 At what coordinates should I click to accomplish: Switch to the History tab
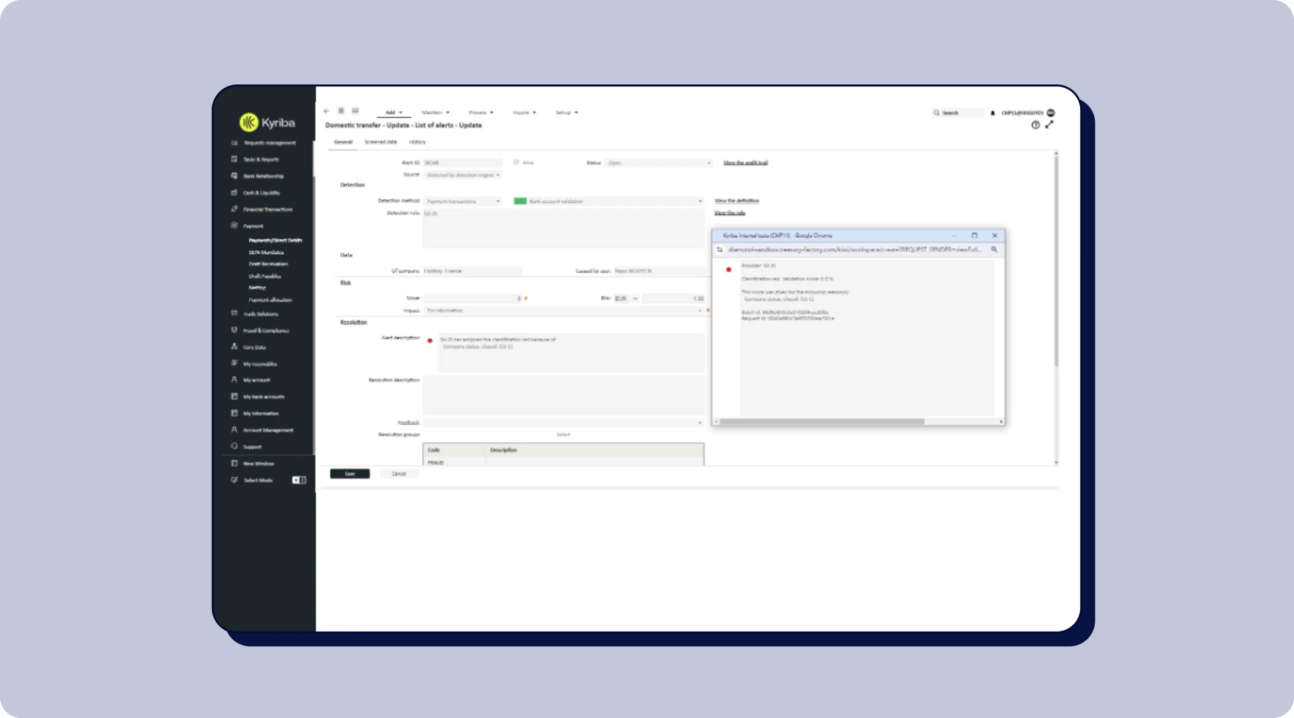point(417,142)
